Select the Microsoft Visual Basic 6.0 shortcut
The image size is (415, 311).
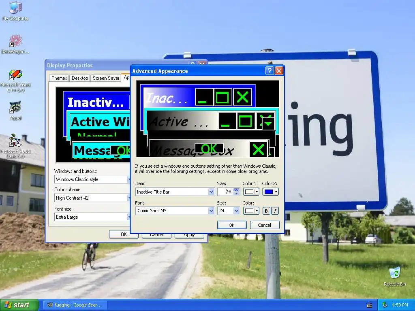point(16,146)
